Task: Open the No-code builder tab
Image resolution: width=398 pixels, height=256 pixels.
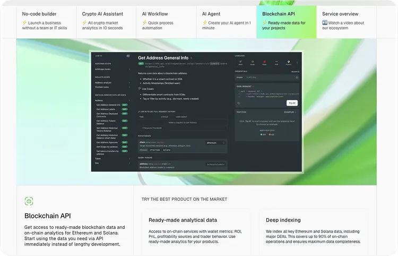Action: pos(46,22)
